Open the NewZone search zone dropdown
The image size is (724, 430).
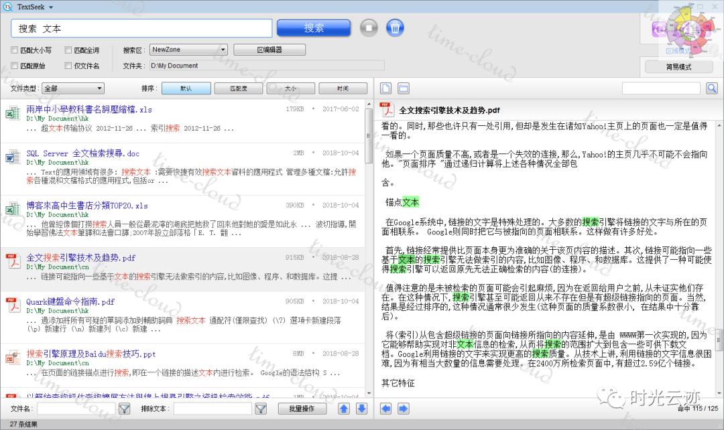click(188, 50)
